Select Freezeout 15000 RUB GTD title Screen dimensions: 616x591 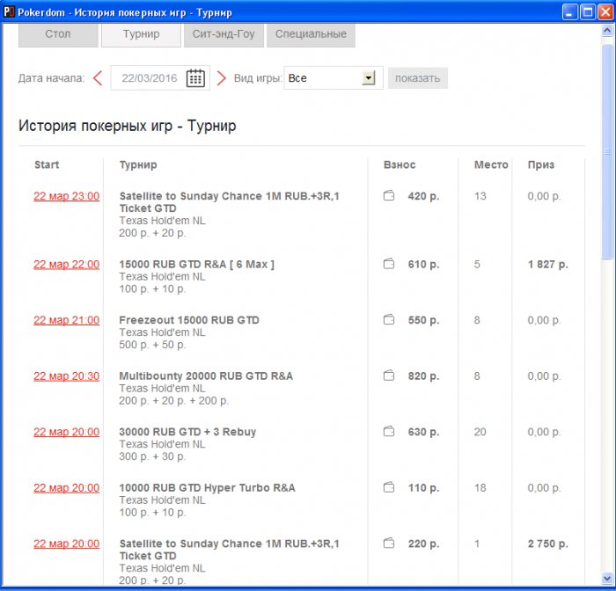click(x=189, y=320)
